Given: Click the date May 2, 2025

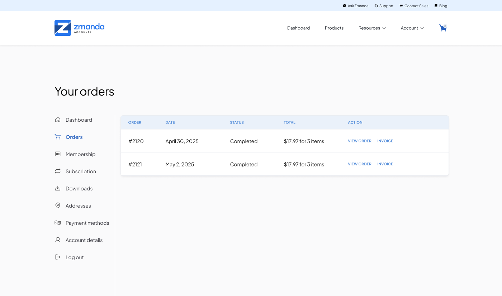Looking at the screenshot, I should pyautogui.click(x=180, y=164).
